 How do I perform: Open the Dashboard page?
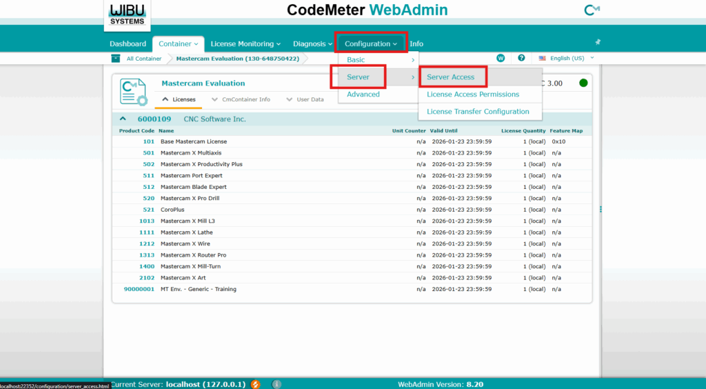(x=128, y=44)
